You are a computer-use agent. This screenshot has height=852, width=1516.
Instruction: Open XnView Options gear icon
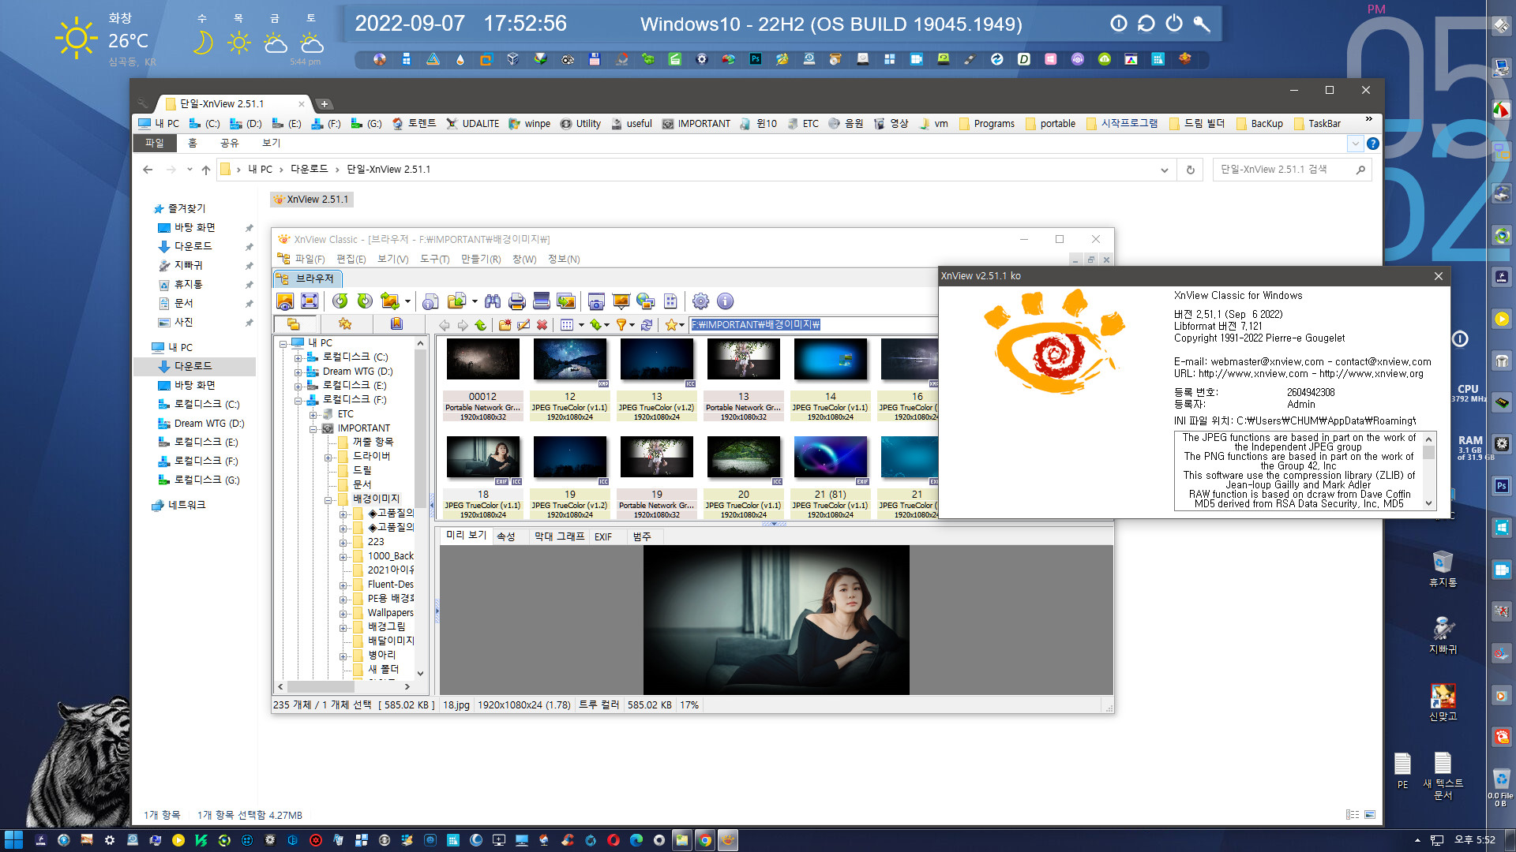pos(700,301)
